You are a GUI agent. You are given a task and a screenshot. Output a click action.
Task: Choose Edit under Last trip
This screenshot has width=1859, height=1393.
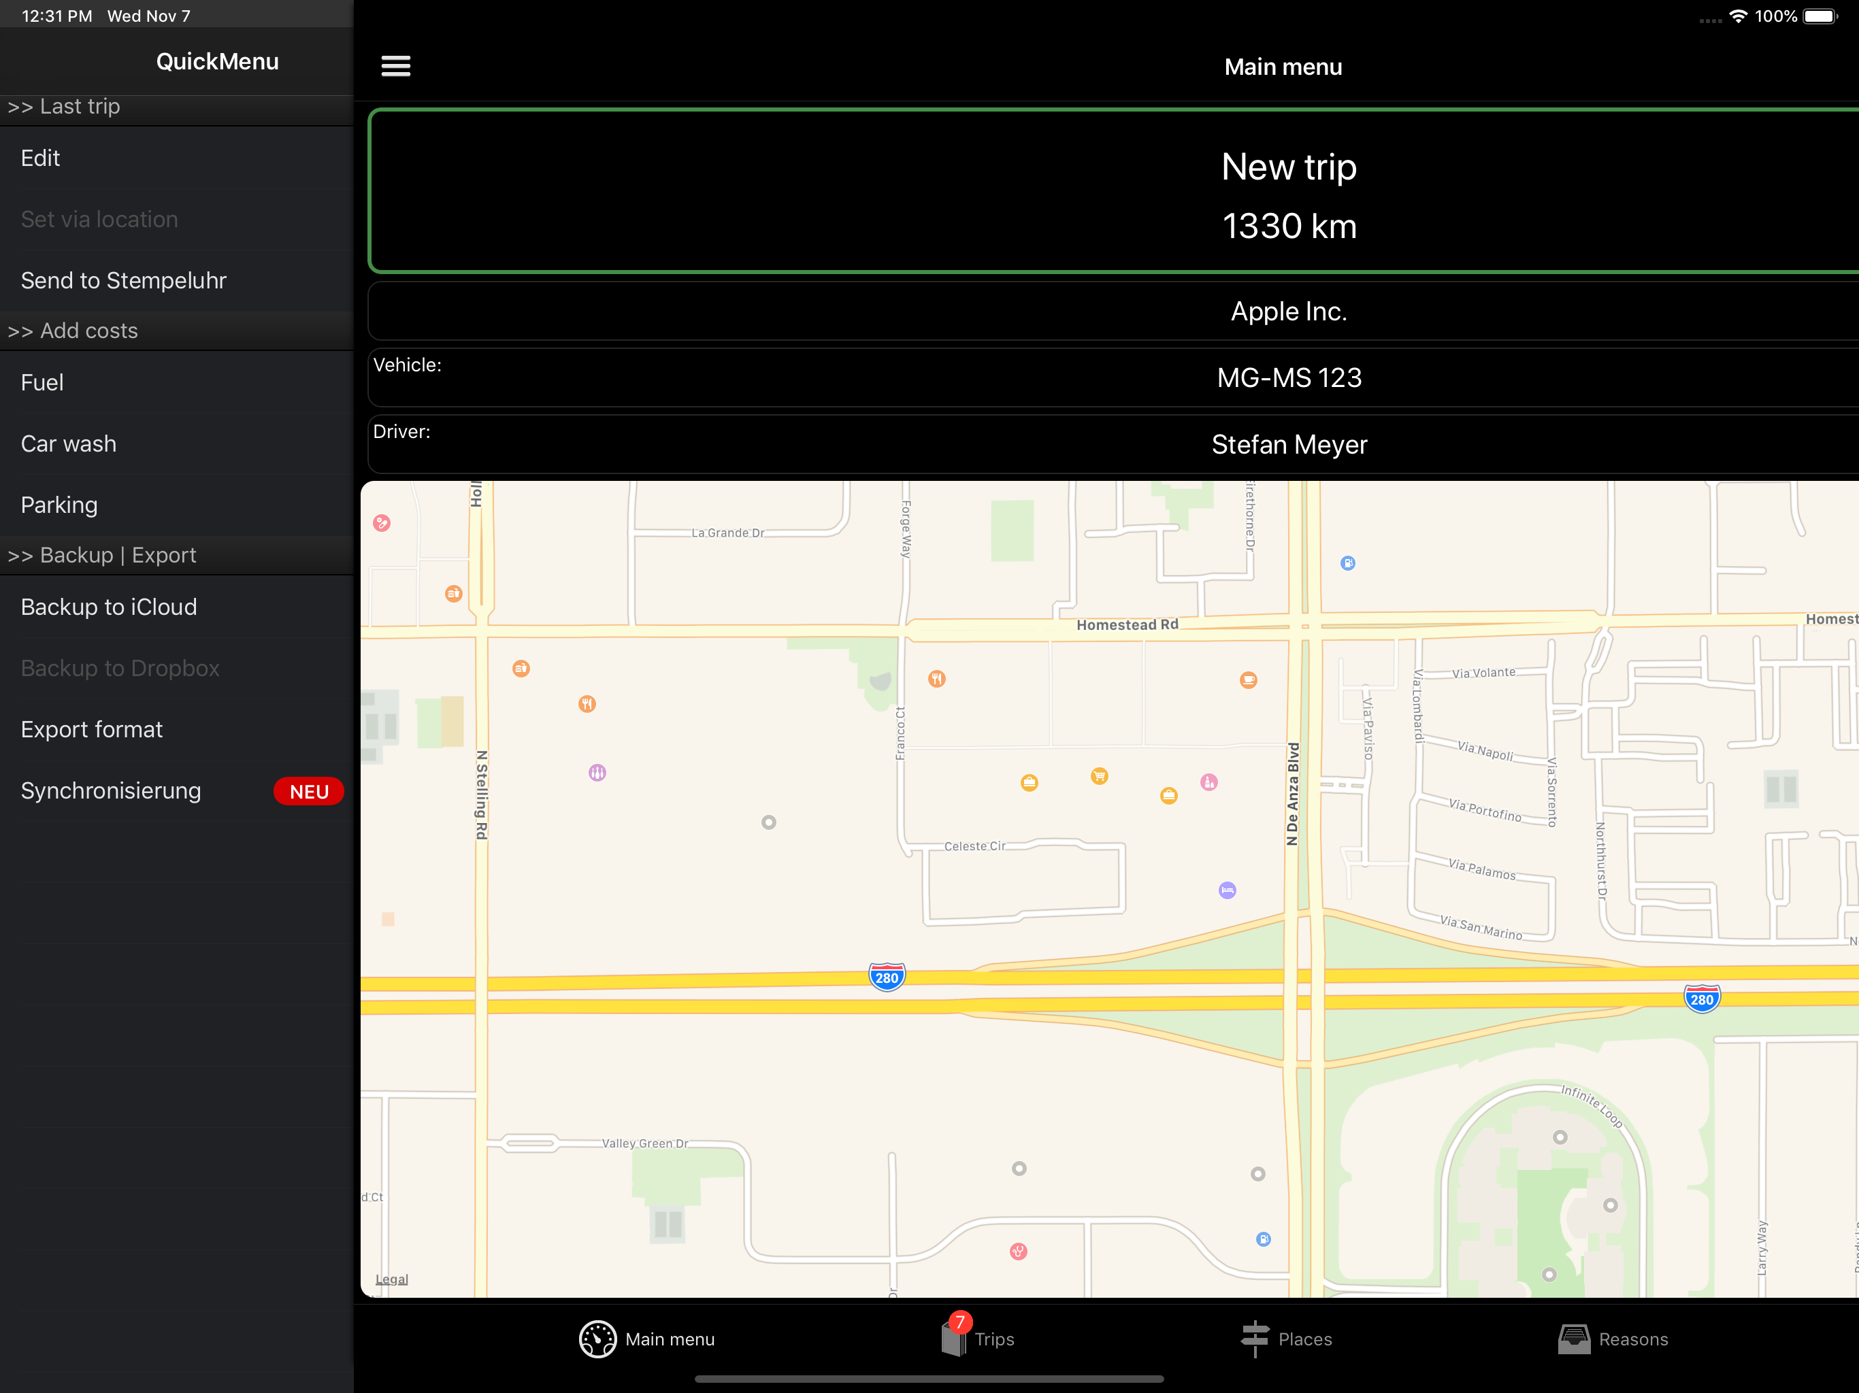click(x=176, y=158)
